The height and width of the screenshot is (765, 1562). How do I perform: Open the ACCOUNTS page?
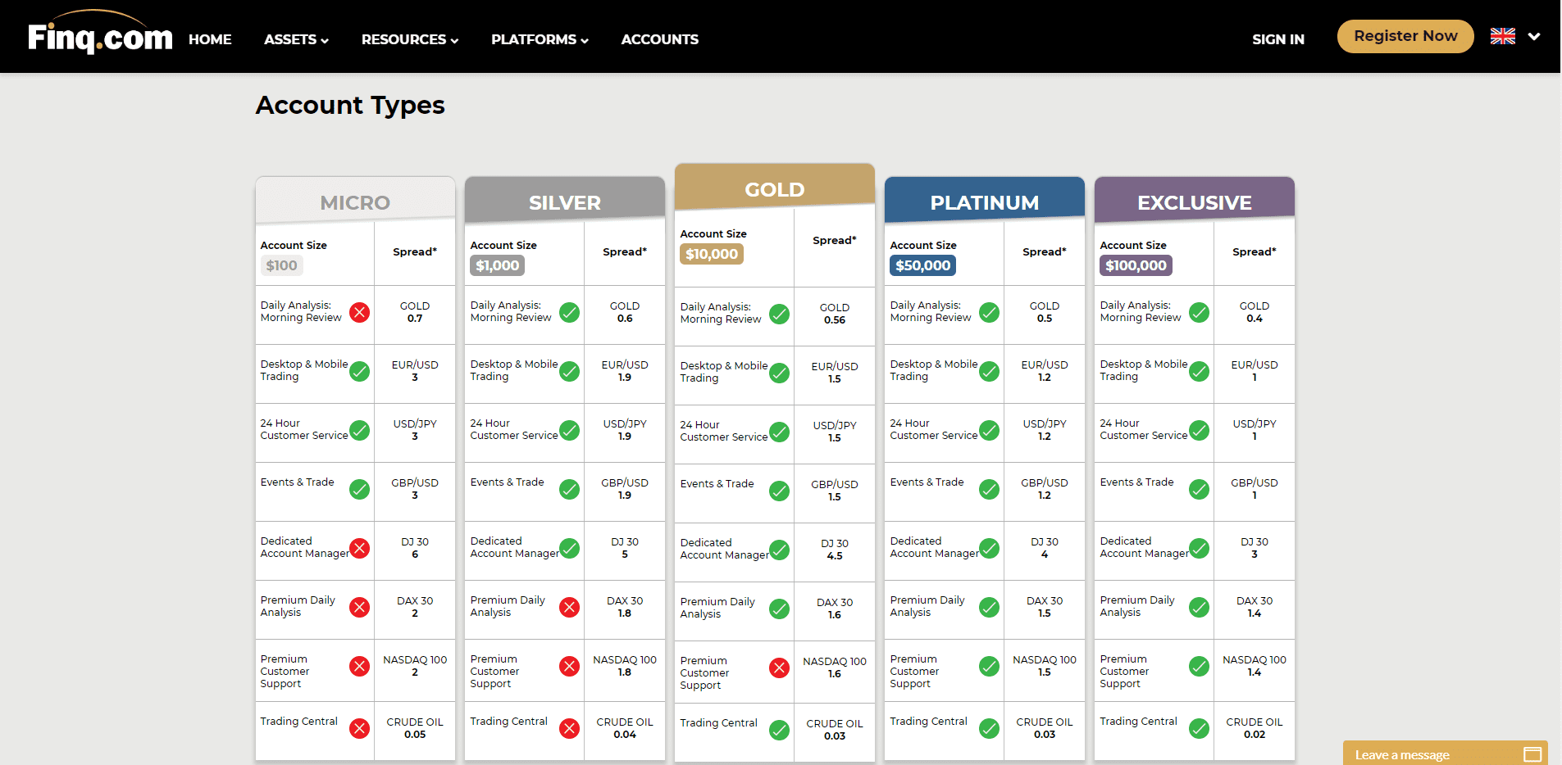tap(660, 39)
